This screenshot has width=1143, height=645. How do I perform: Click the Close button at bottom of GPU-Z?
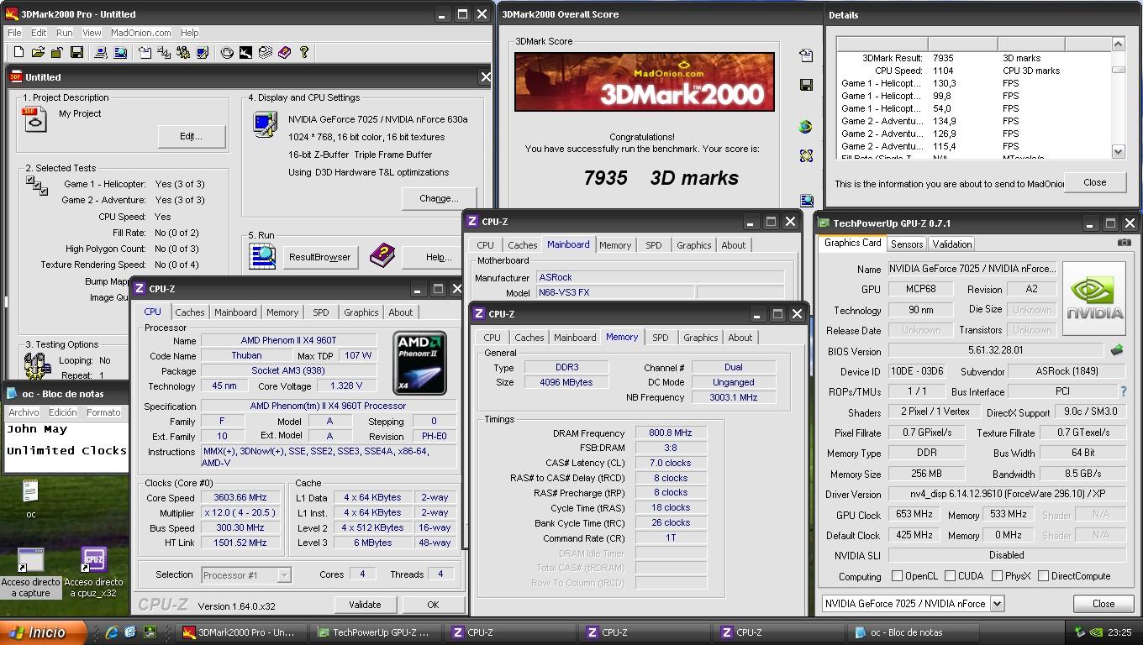coord(1103,603)
